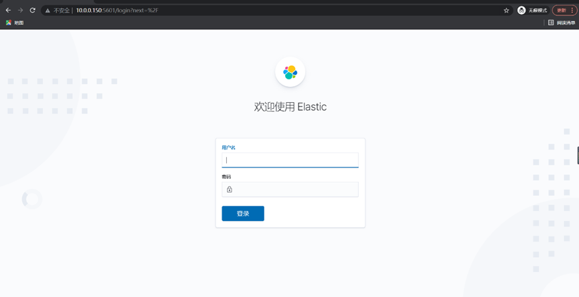579x297 pixels.
Task: Focus the username input field
Action: (x=291, y=160)
